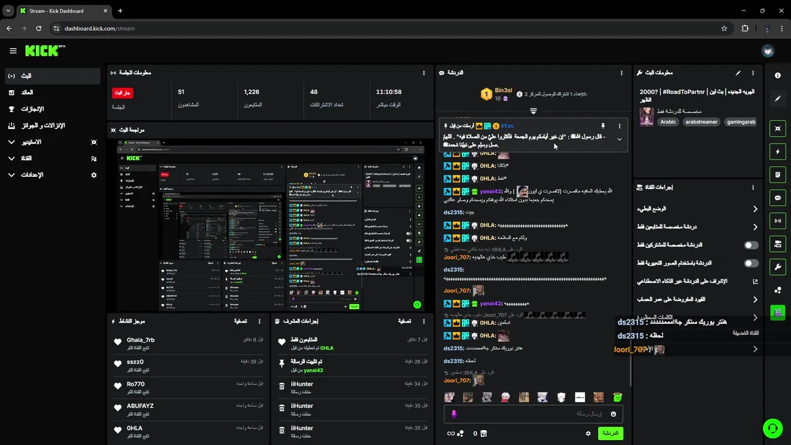Click the stream preview thumbnail

(271, 225)
